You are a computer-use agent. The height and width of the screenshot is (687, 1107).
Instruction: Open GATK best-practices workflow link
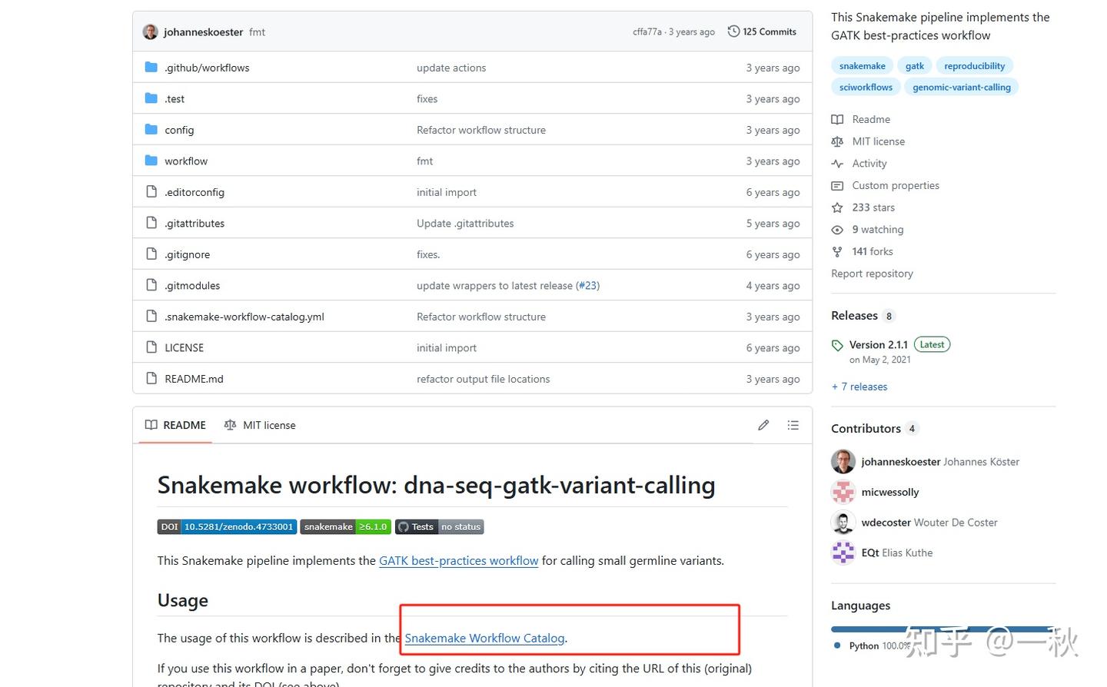click(x=458, y=561)
